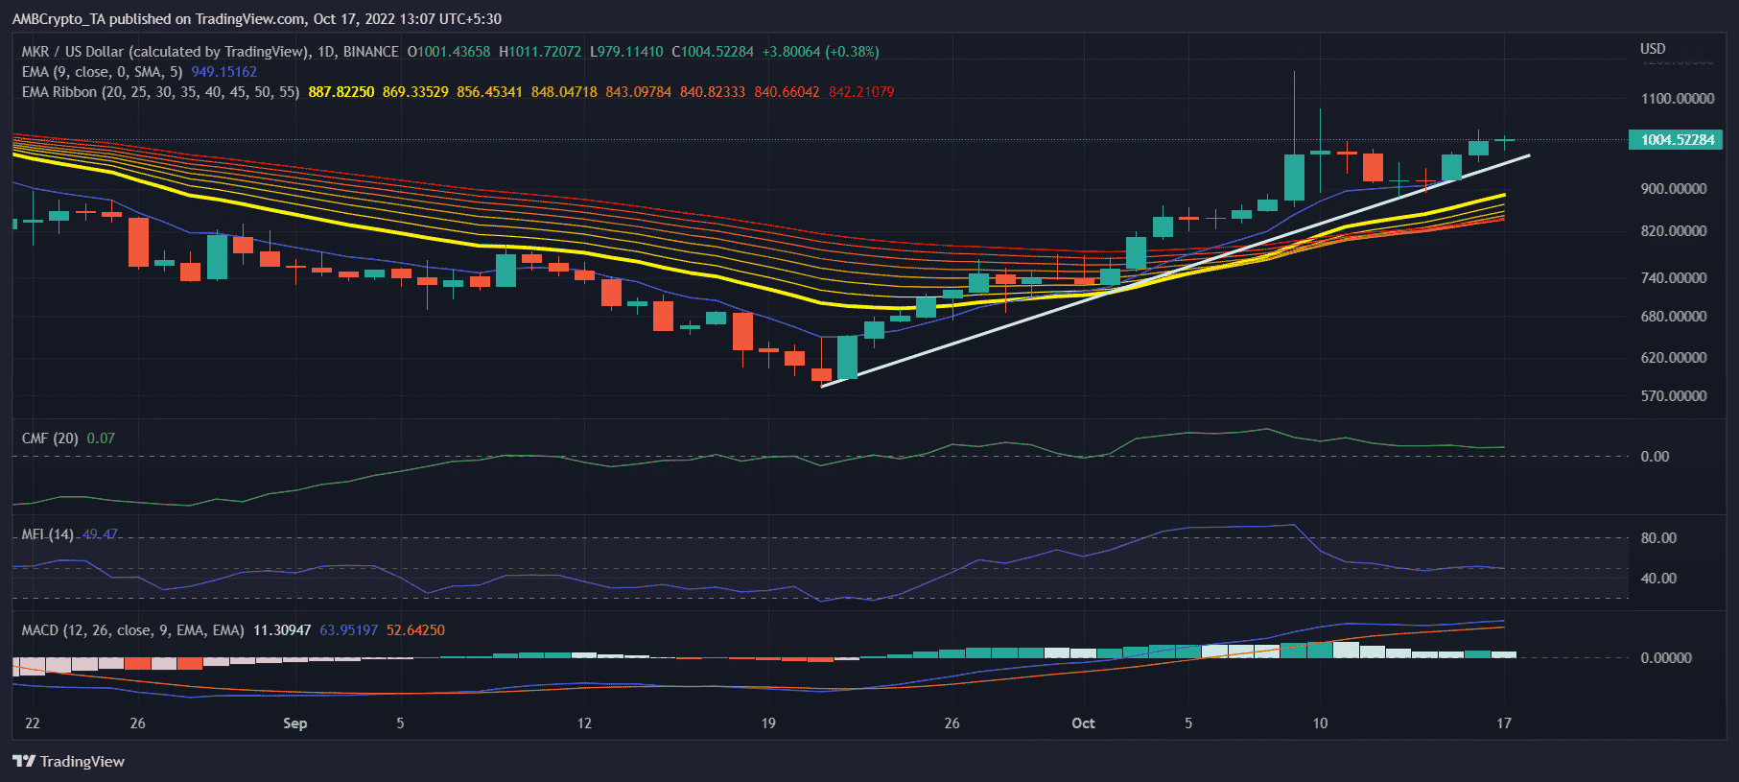
Task: Click the Sep marker on time axis
Action: click(294, 723)
